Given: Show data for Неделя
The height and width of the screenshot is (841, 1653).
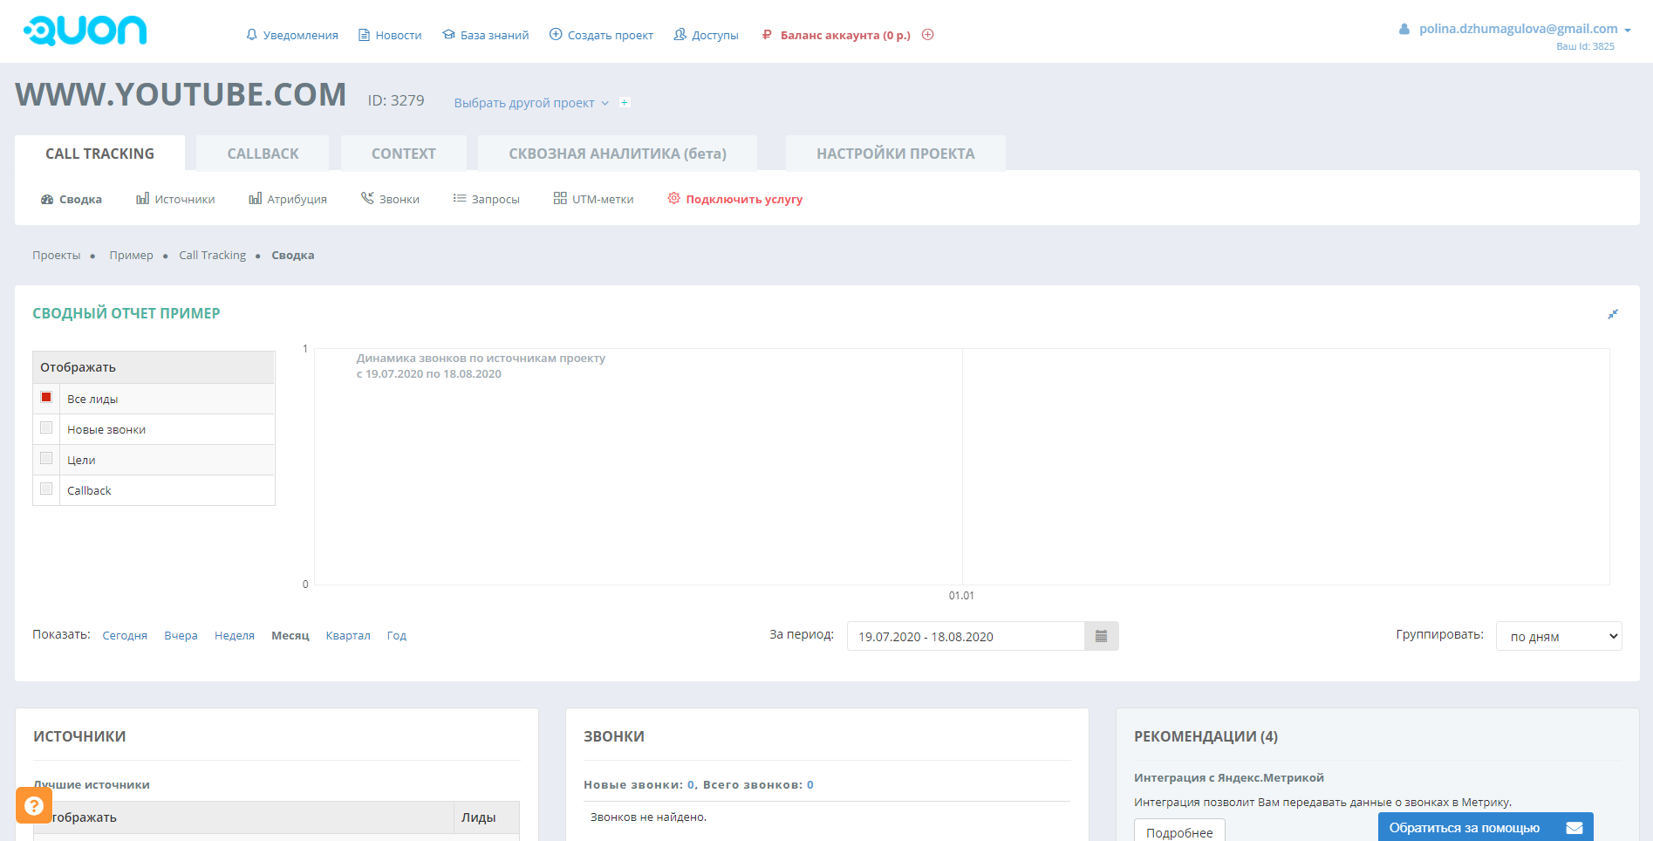Looking at the screenshot, I should point(235,636).
